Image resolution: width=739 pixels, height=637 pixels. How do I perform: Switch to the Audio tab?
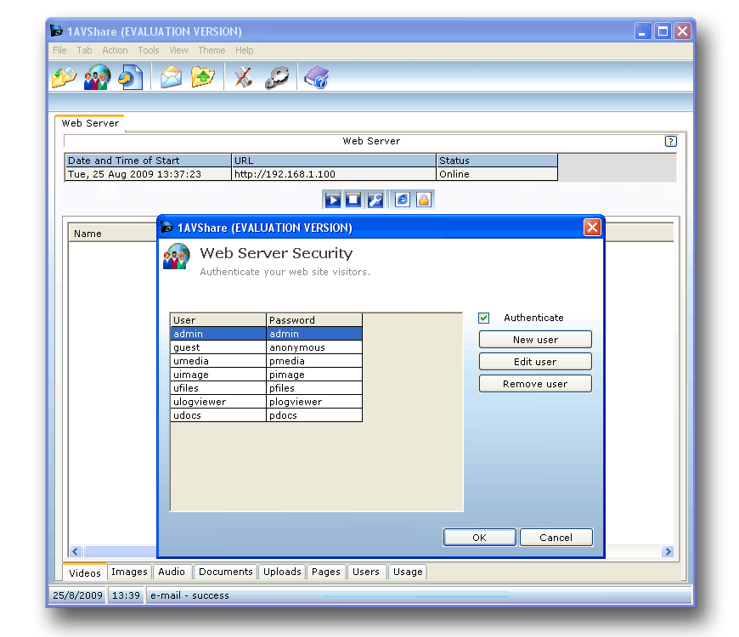(x=172, y=572)
